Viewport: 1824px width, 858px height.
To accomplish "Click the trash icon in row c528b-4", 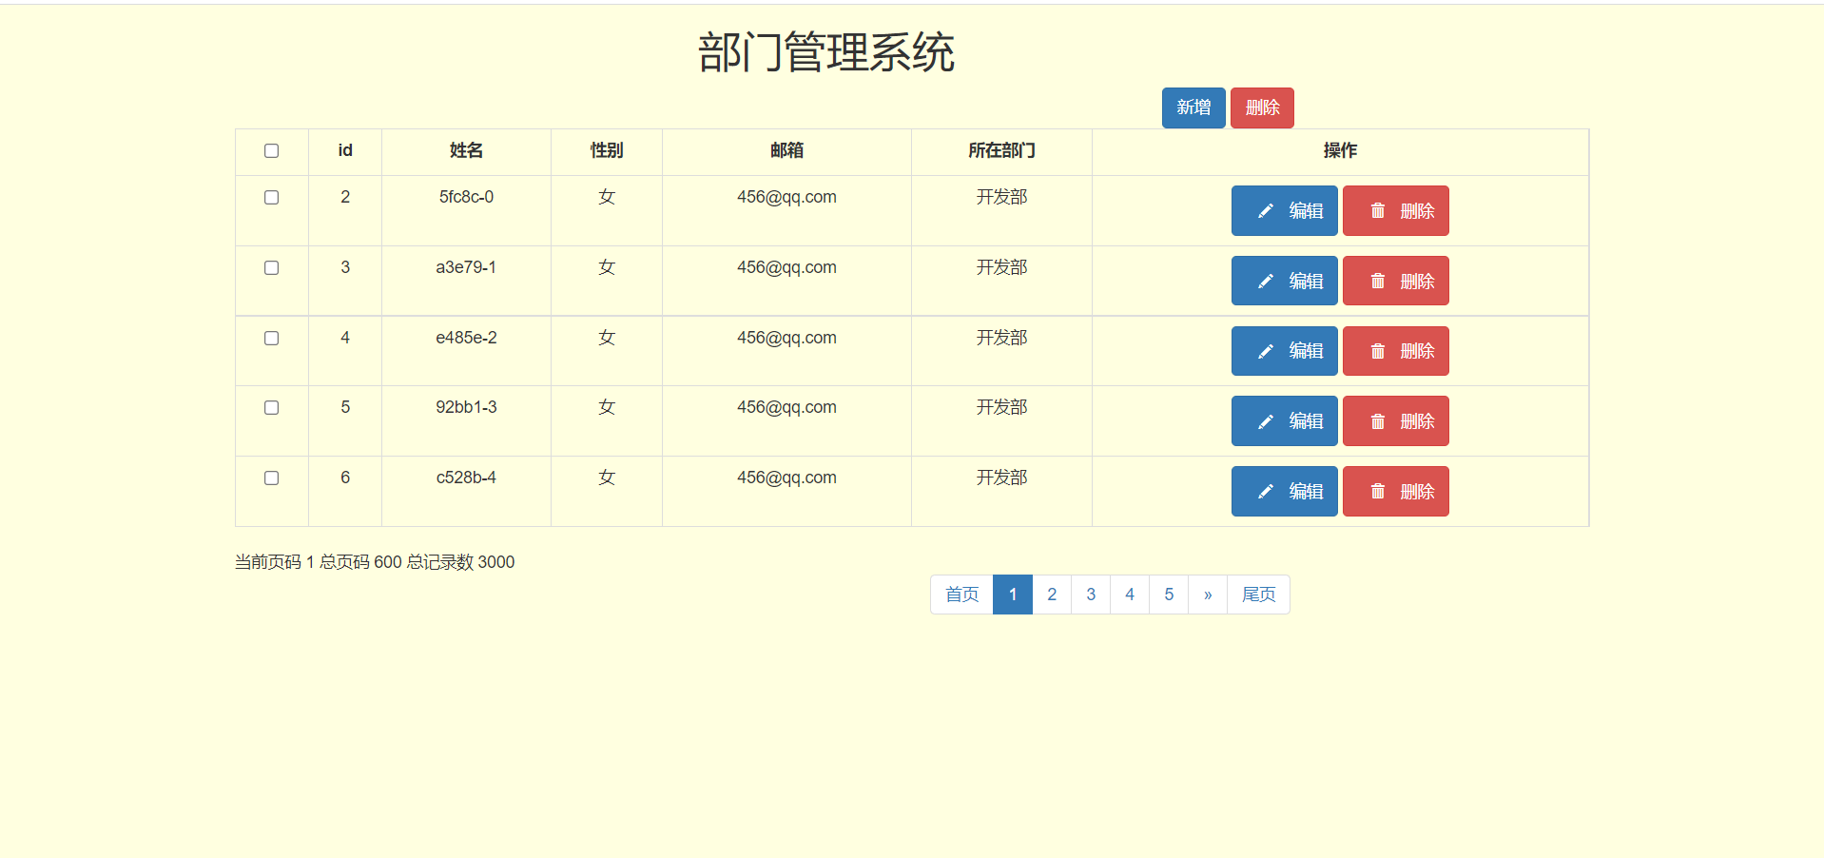I will click(x=1377, y=492).
